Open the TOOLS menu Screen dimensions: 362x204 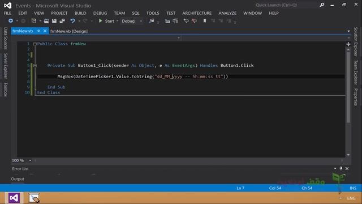point(153,13)
